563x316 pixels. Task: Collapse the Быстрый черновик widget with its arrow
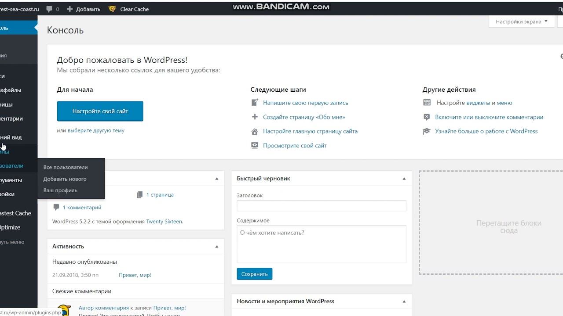tap(404, 179)
